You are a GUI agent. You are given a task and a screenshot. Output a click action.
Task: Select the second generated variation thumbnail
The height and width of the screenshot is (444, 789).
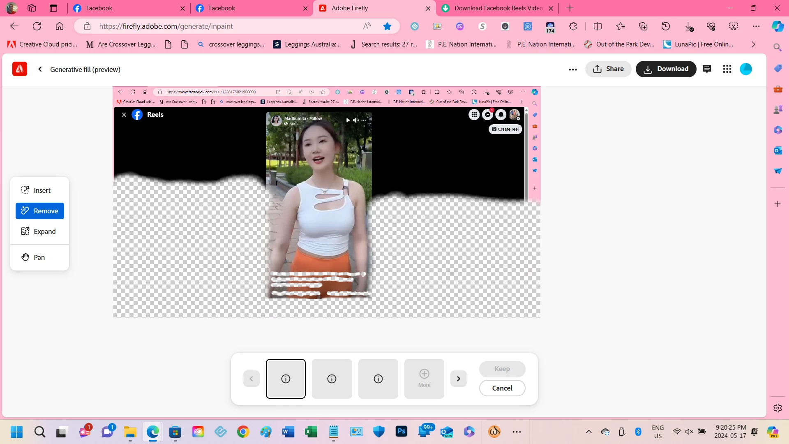[332, 379]
